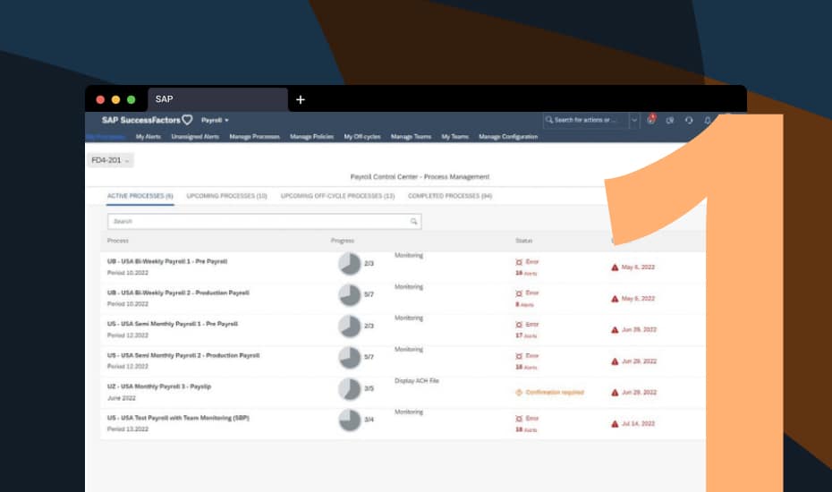Click progress pie of Semi Monthly Payroll 1 row
The image size is (832, 492).
tap(350, 326)
